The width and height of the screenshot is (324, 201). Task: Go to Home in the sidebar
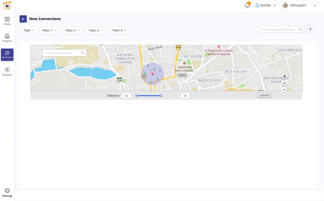pyautogui.click(x=7, y=21)
